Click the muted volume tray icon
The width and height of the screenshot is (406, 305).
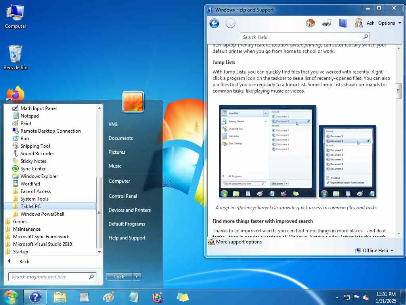[x=366, y=298]
